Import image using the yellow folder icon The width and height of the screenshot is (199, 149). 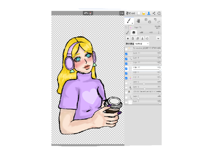(143, 13)
